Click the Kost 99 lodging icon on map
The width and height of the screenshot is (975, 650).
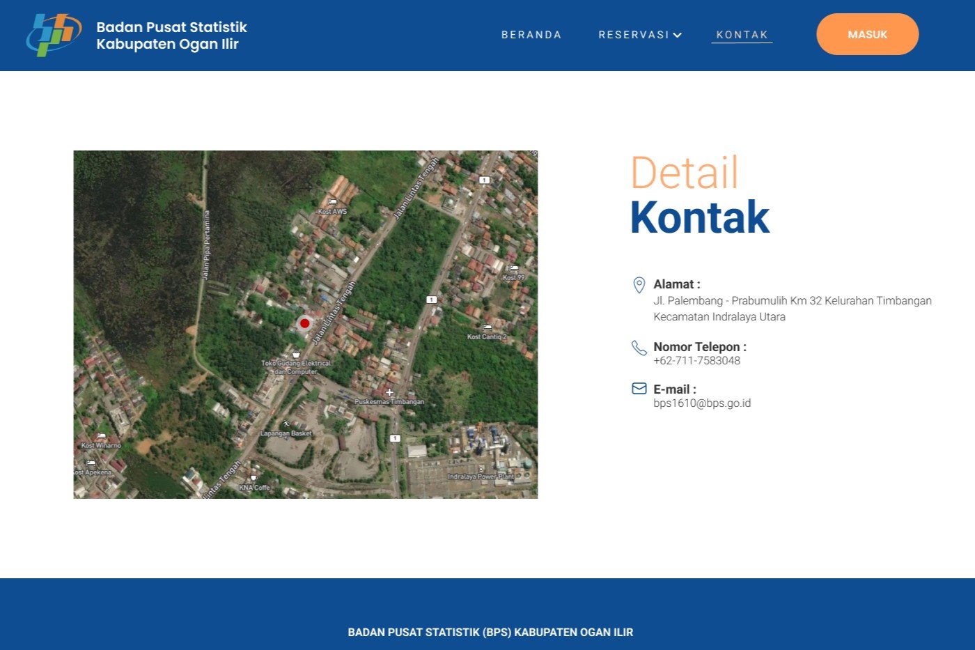tap(514, 268)
